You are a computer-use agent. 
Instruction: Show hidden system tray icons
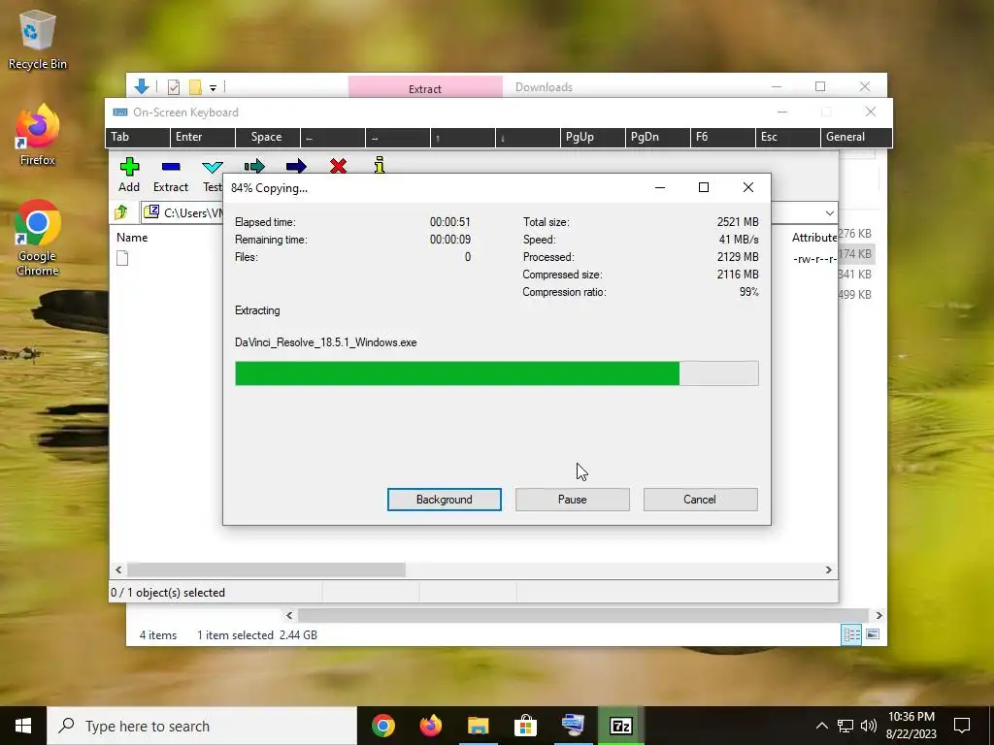click(821, 726)
